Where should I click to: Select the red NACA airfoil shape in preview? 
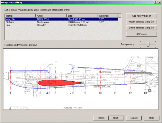(61, 83)
